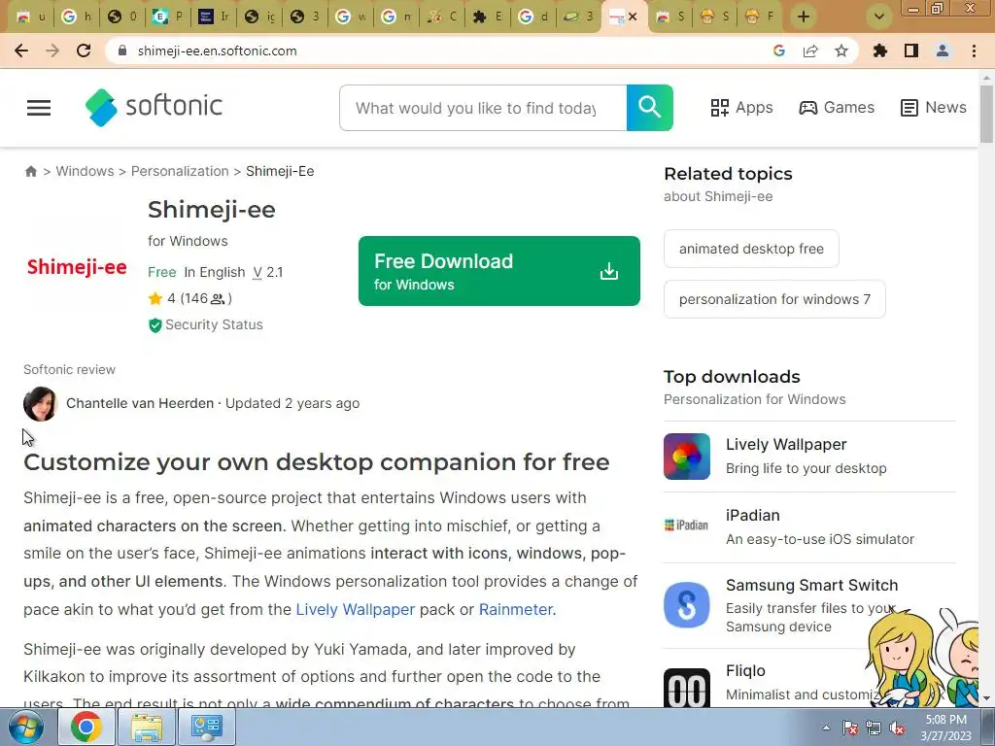Image resolution: width=995 pixels, height=746 pixels.
Task: Open the Extensions puzzle icon
Action: (x=880, y=51)
